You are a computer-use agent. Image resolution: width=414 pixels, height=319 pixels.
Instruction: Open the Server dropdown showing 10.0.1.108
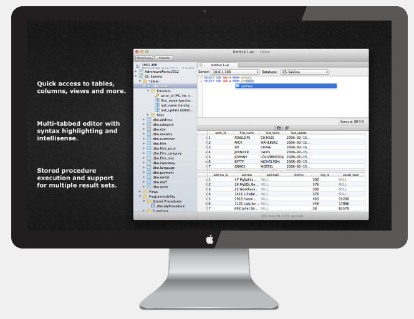click(x=235, y=72)
